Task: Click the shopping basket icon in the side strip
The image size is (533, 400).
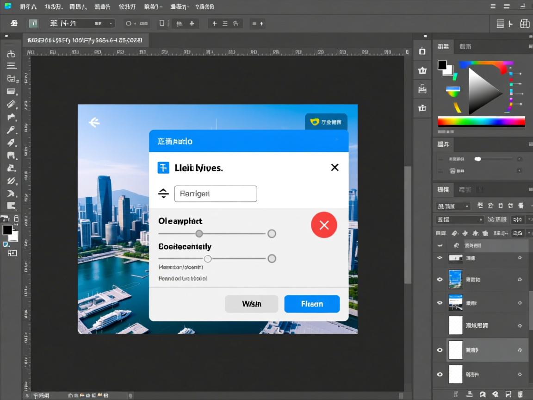Action: [422, 70]
